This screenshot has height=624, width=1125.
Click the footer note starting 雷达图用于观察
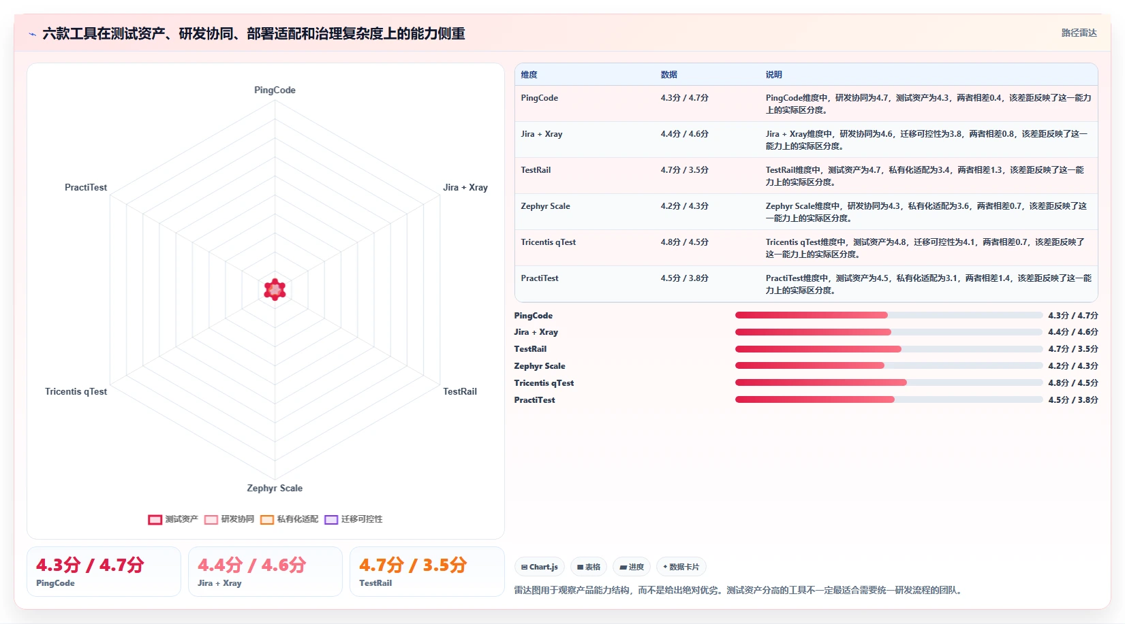[739, 590]
